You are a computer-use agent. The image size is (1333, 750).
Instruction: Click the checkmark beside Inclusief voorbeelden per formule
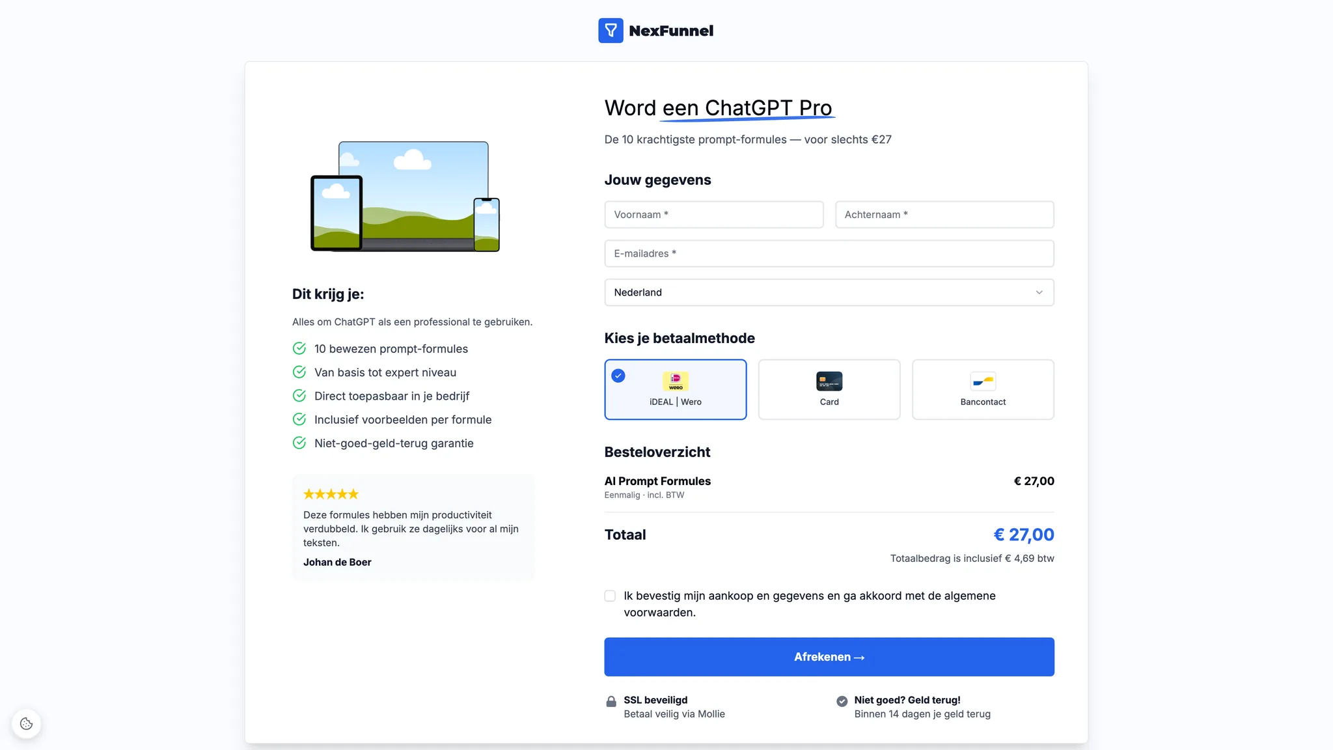[x=299, y=419]
